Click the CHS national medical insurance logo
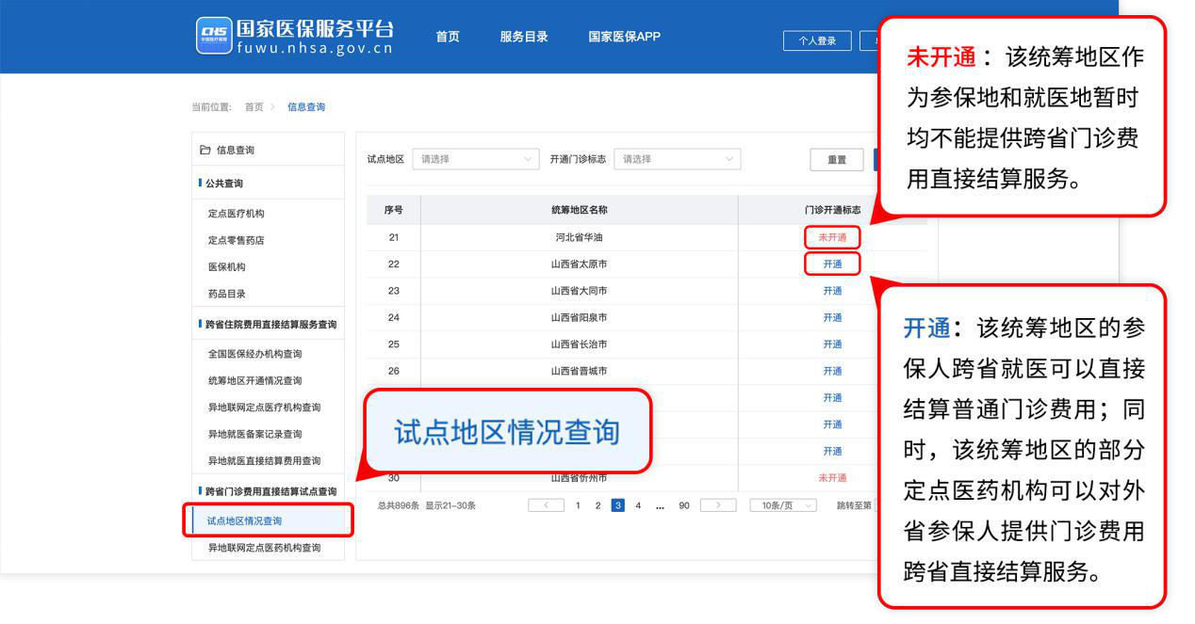Screen dimensions: 1195x624 (214, 36)
